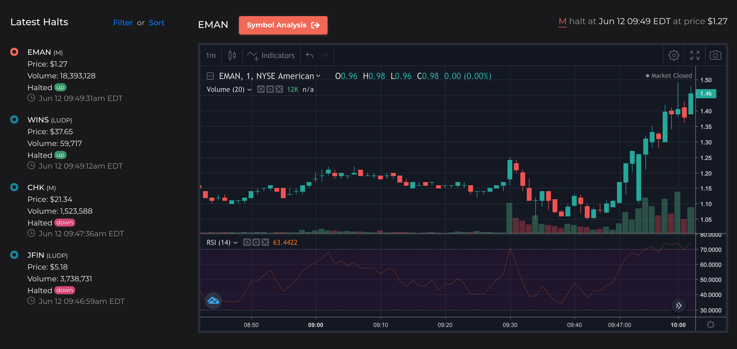Image resolution: width=737 pixels, height=349 pixels.
Task: Click the Market Closed status indicator
Action: point(669,76)
